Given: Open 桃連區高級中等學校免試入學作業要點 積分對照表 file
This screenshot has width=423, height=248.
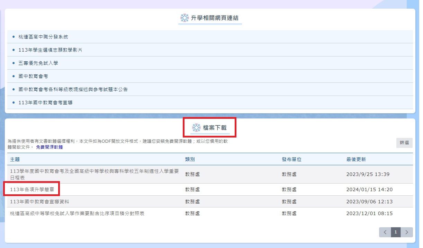Looking at the screenshot, I should tap(77, 213).
